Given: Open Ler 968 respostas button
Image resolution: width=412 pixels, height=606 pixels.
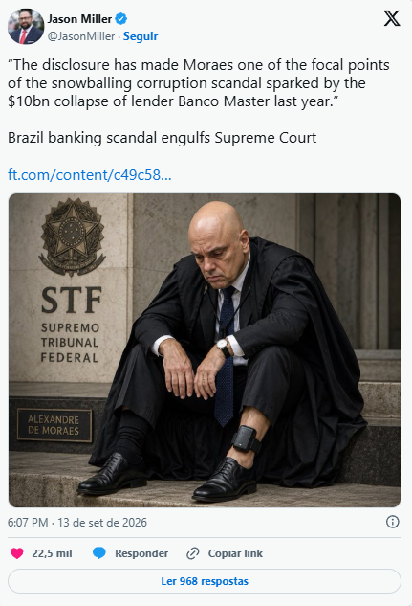Looking at the screenshot, I should coord(205,581).
